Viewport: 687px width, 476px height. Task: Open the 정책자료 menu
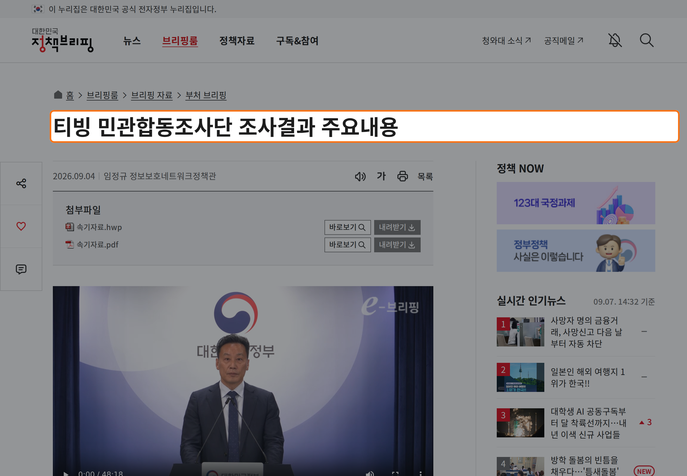(x=237, y=40)
